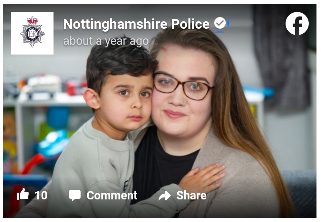Image resolution: width=321 pixels, height=222 pixels.
Task: Click the crown atop the police crest
Action: 32,21
